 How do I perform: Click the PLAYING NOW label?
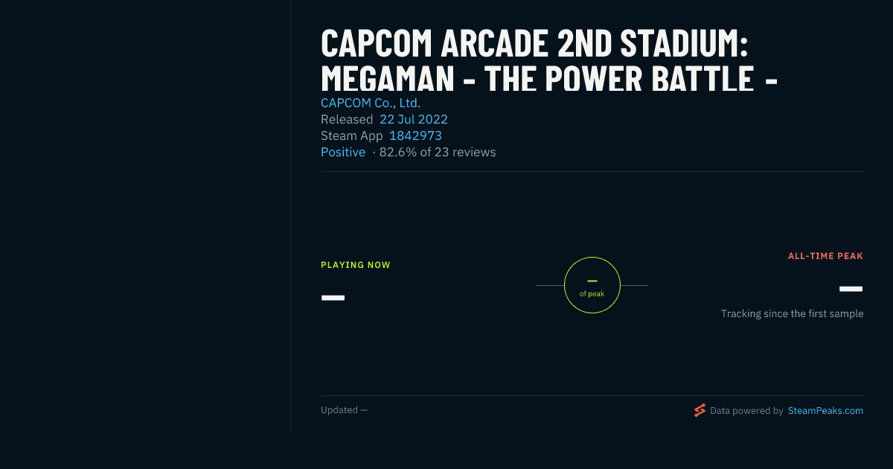click(356, 265)
